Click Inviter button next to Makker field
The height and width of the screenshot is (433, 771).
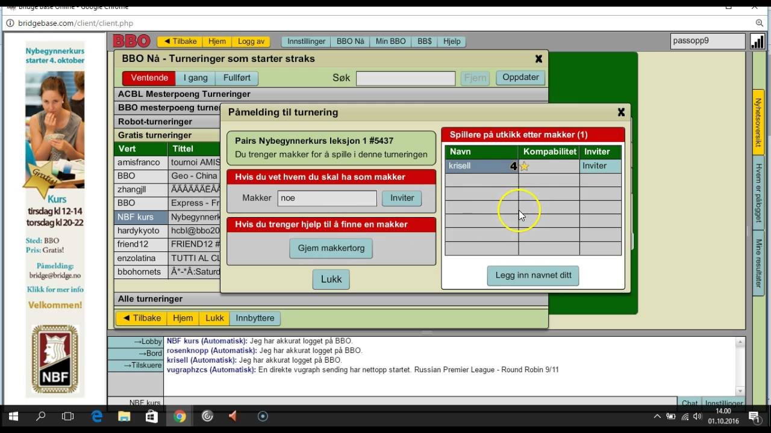point(402,198)
